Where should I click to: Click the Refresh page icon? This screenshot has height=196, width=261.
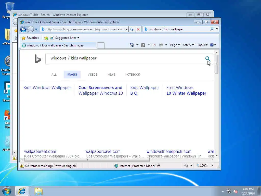click(x=132, y=29)
